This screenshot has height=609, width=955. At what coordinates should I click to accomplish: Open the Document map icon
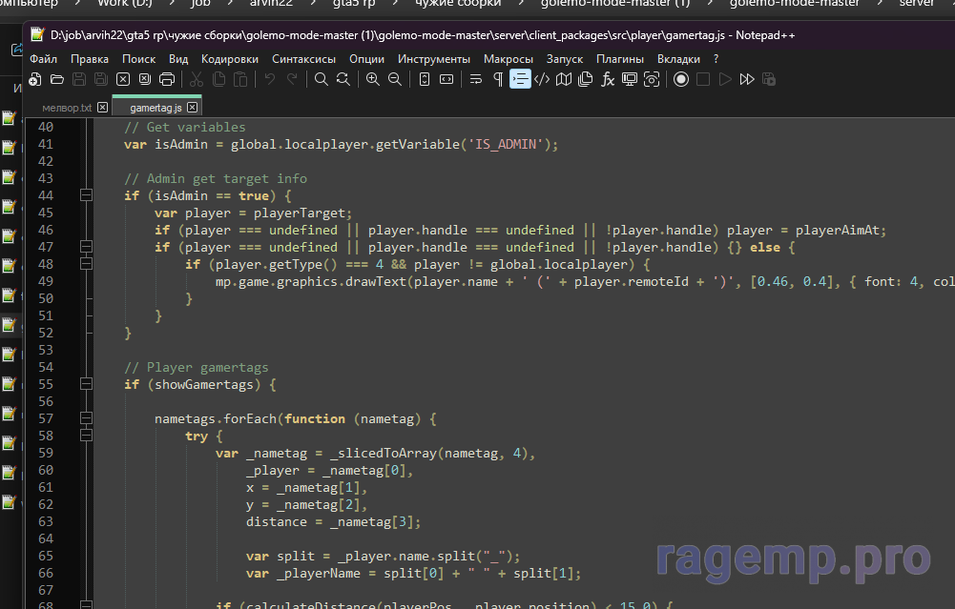pos(564,79)
